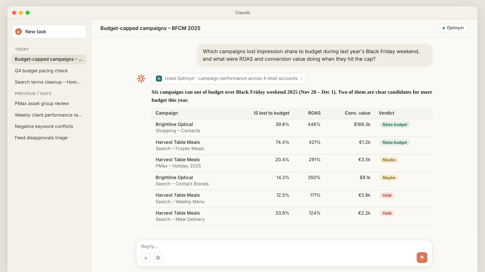Click the Campaign column header
485x272 pixels.
point(167,113)
